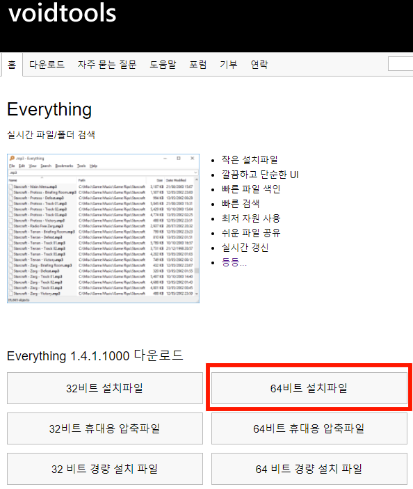Go to 자주 묻는 질문 page
The image size is (413, 489).
tap(107, 65)
